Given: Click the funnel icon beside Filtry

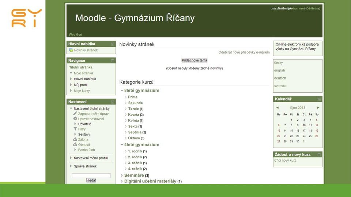Looking at the screenshot, I should point(75,129).
